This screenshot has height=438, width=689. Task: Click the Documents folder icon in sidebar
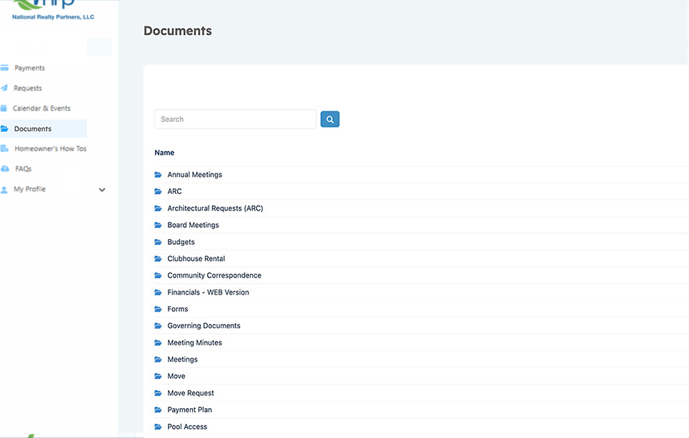(6, 128)
